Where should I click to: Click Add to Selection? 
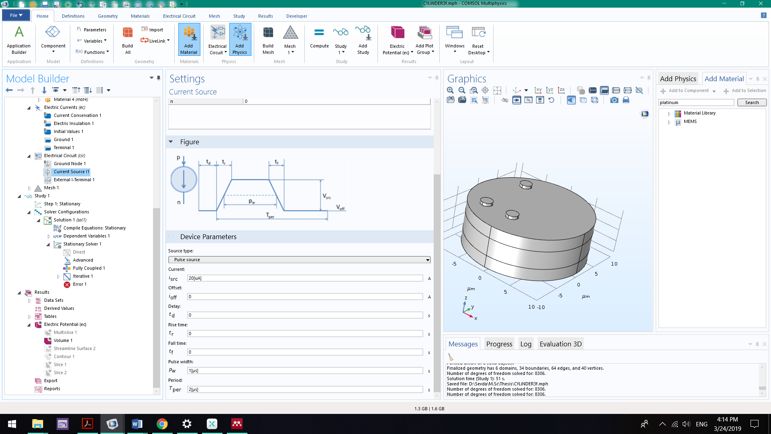(744, 91)
